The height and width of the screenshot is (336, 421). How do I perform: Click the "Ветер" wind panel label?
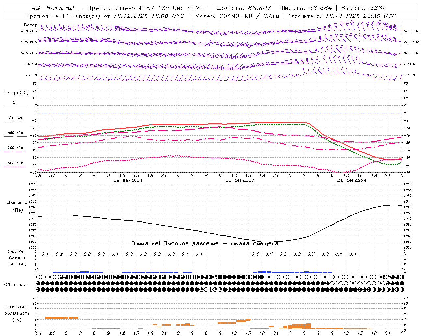[x=31, y=25]
